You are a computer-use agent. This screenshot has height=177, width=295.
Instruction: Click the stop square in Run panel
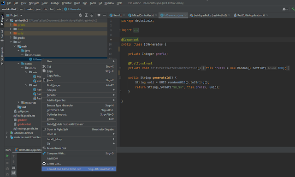pyautogui.click(x=7, y=163)
